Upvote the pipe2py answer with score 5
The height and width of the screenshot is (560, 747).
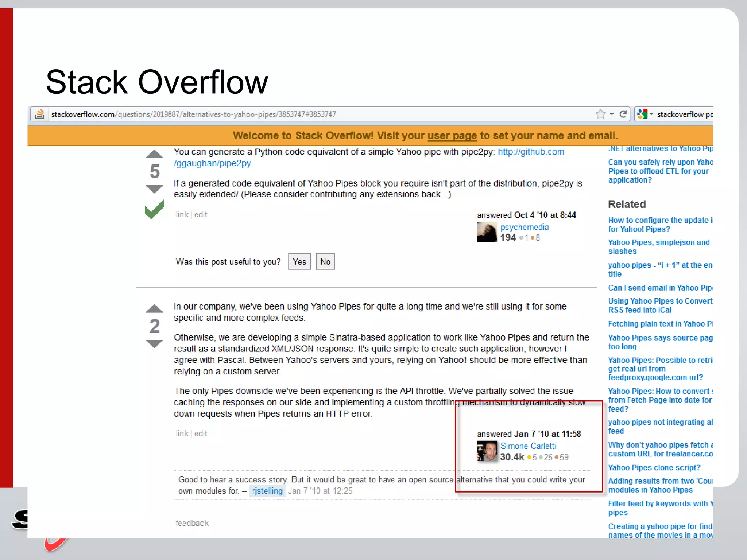click(x=154, y=154)
